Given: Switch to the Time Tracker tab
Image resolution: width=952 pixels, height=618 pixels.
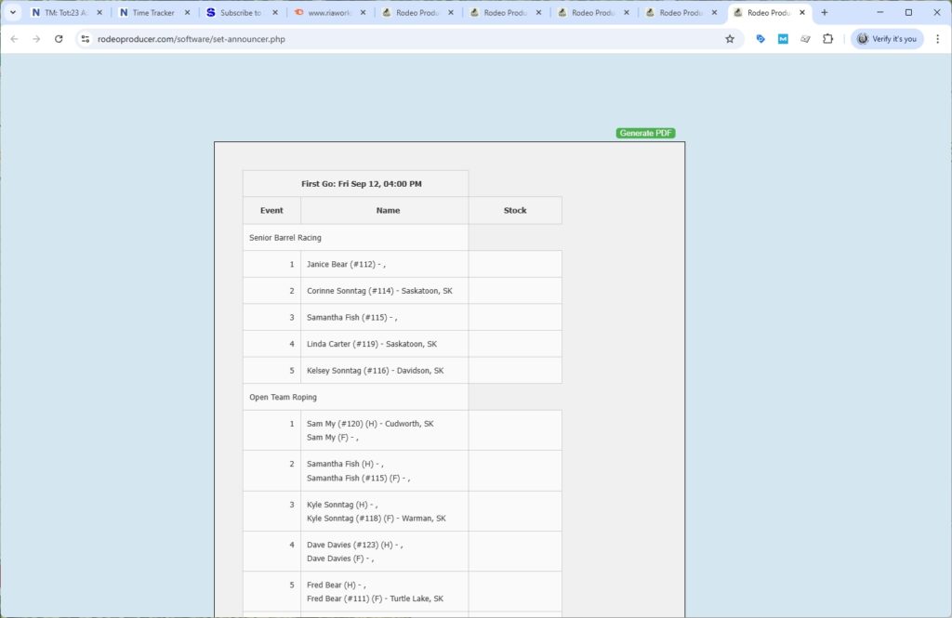Looking at the screenshot, I should (153, 13).
